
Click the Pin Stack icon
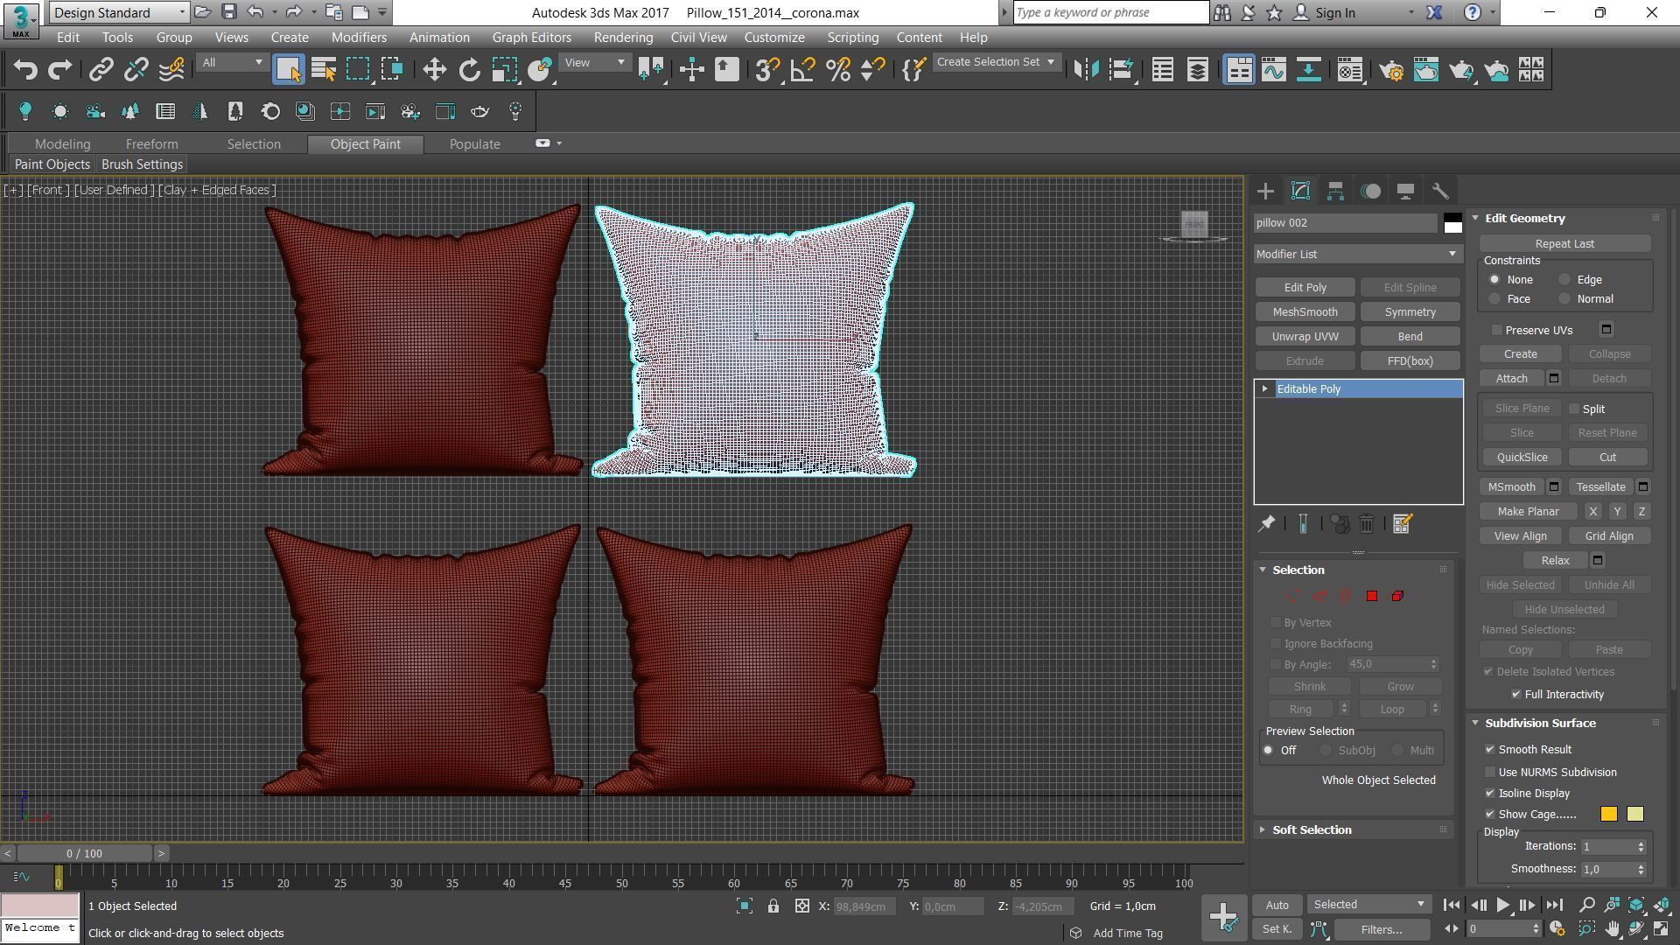(x=1266, y=524)
